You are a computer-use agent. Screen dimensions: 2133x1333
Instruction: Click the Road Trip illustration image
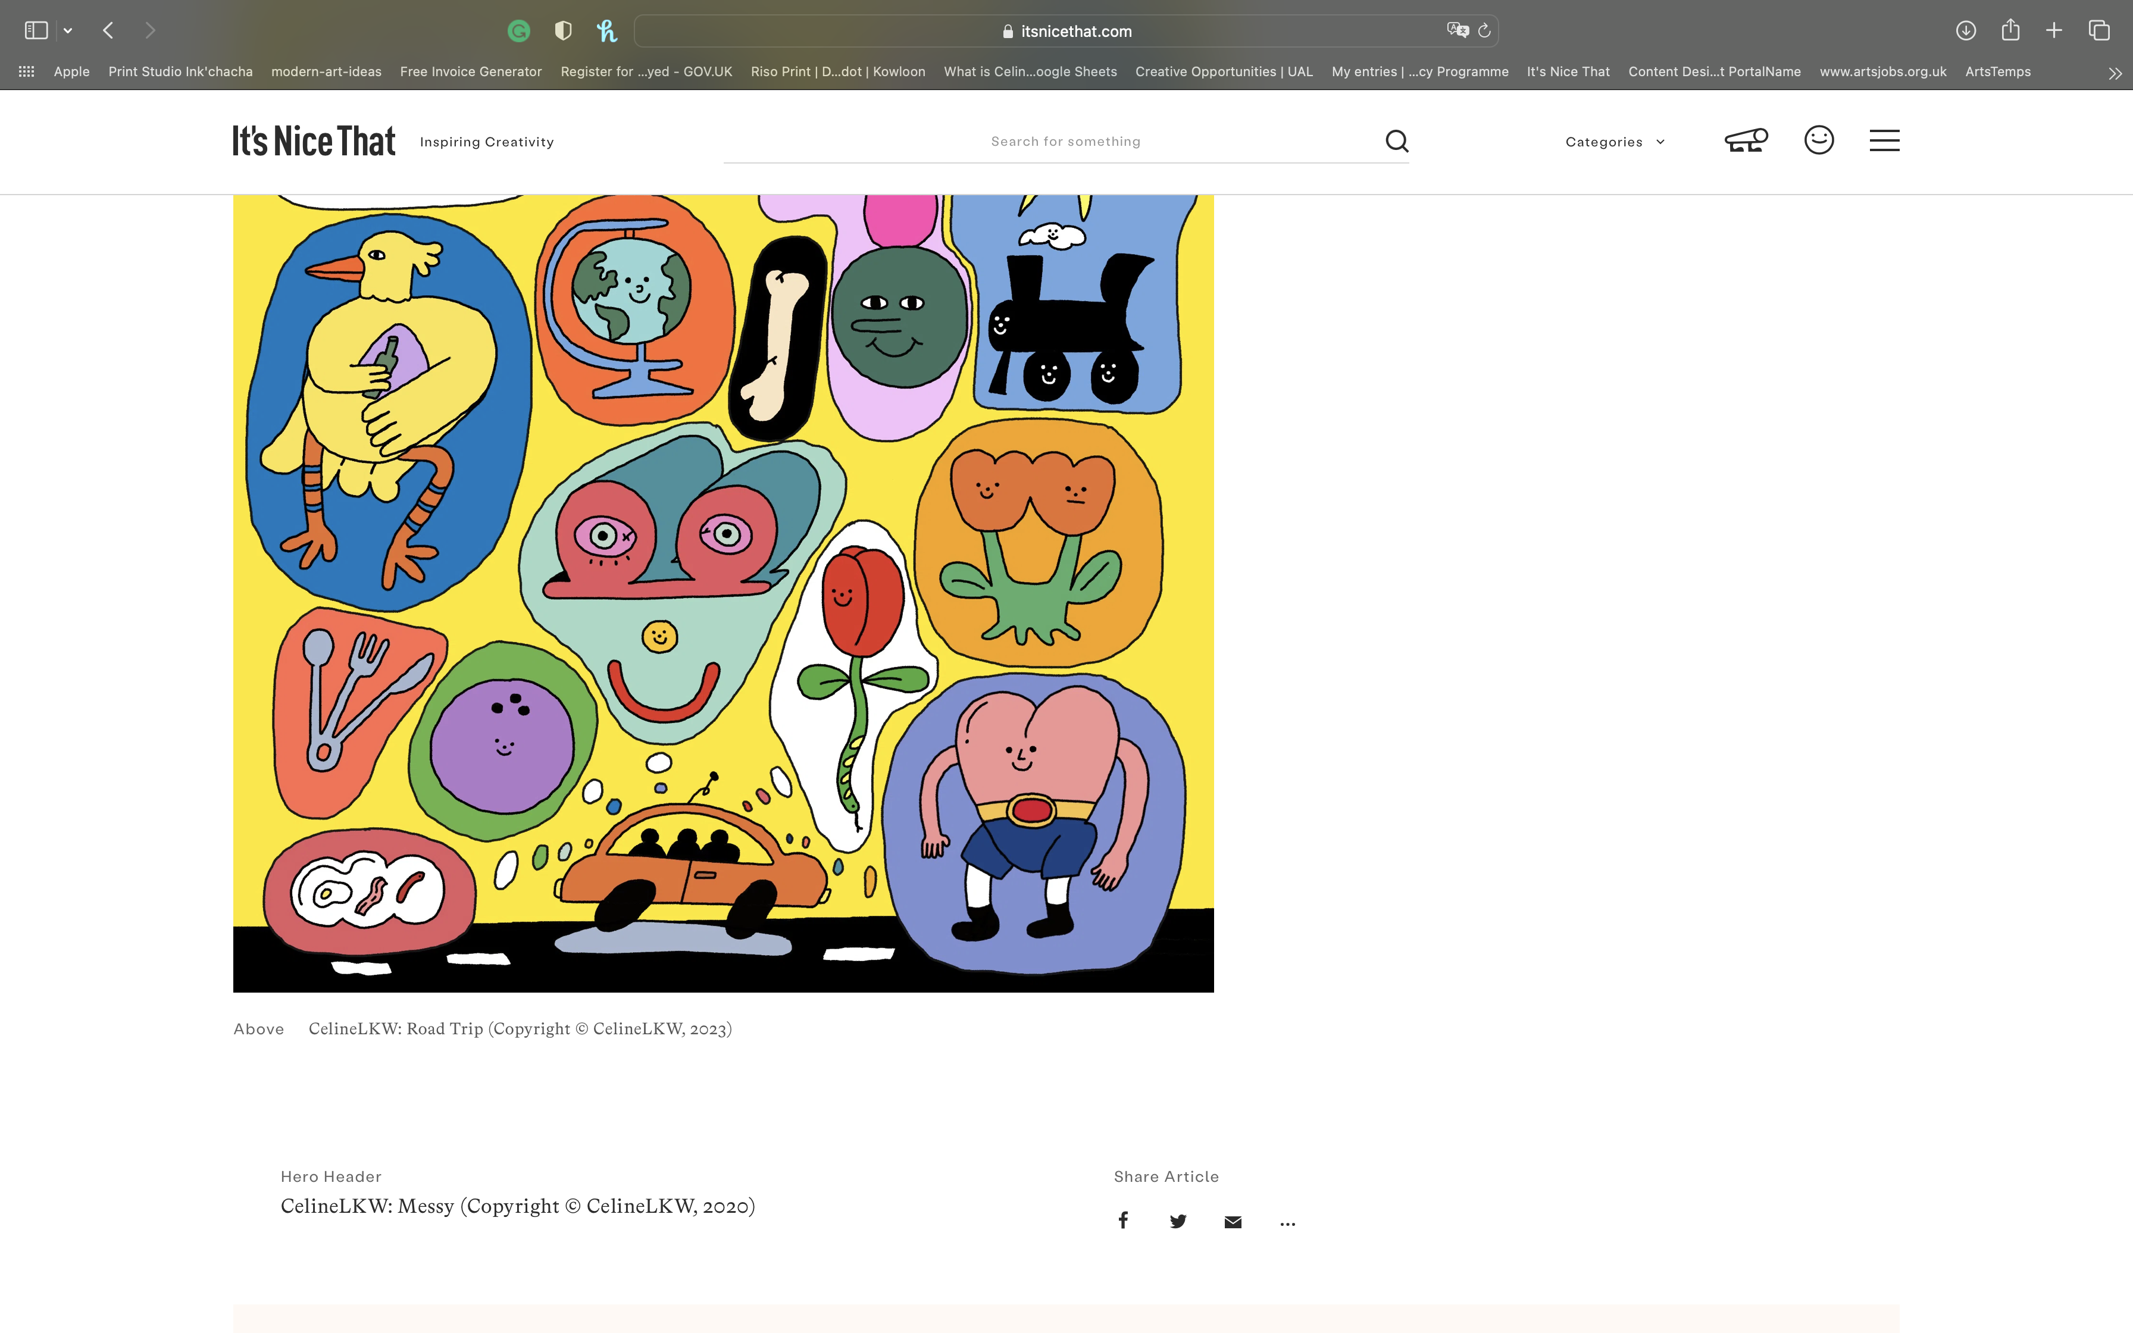tap(723, 593)
